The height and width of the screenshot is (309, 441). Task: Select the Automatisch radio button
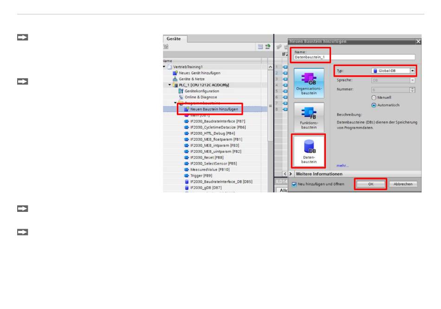(374, 105)
